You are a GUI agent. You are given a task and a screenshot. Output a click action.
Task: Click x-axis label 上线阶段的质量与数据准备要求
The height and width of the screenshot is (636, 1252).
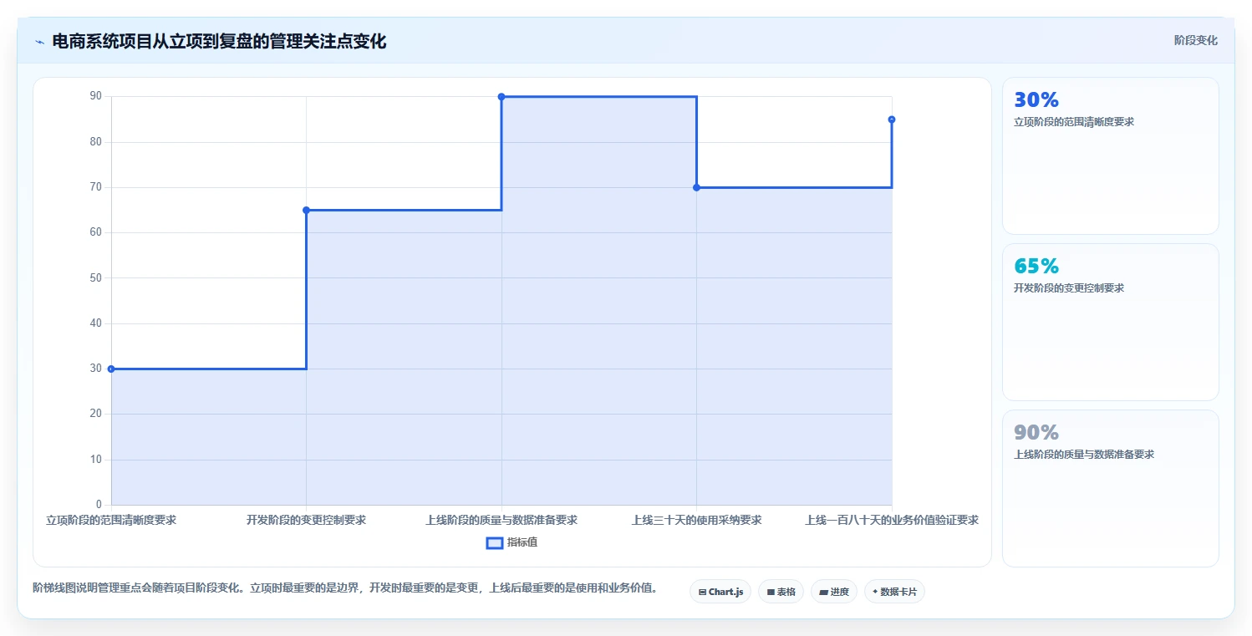[x=501, y=520]
